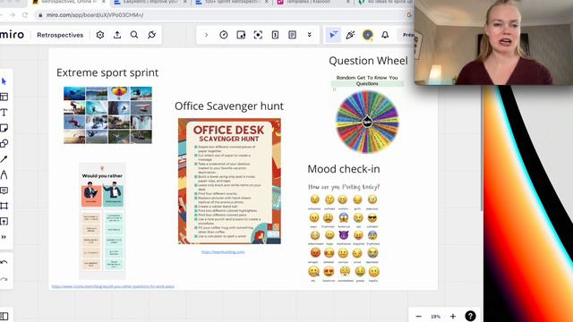This screenshot has height=322, width=573.
Task: Select the Comment tool
Action: coord(4,191)
